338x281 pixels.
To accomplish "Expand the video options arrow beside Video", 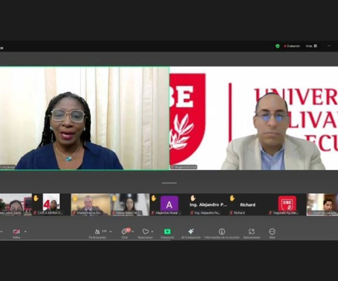I will click(25, 232).
